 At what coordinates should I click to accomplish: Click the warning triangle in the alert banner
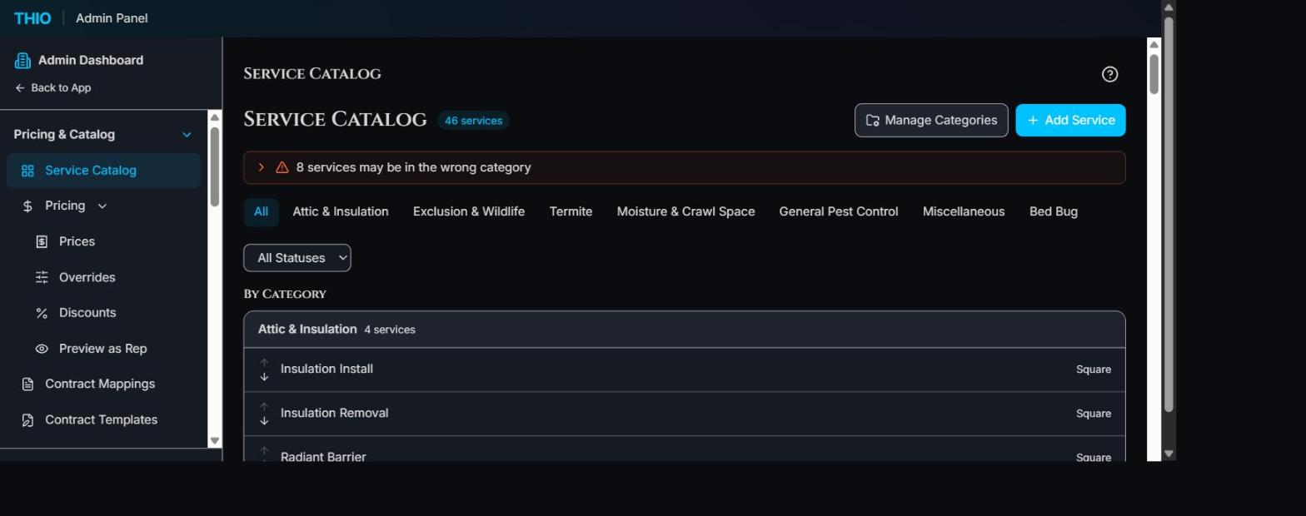(282, 167)
